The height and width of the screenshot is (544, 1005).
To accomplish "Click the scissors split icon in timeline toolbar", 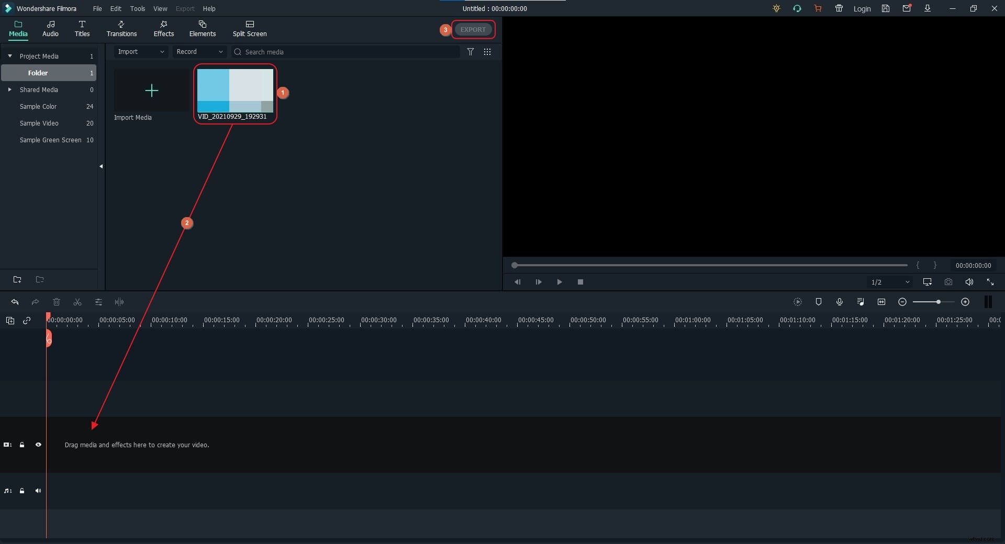I will (x=77, y=302).
